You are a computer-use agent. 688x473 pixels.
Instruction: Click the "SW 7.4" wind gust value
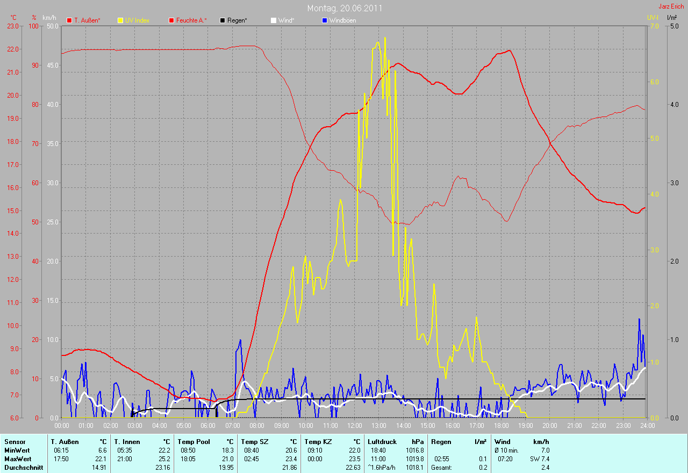coord(540,459)
